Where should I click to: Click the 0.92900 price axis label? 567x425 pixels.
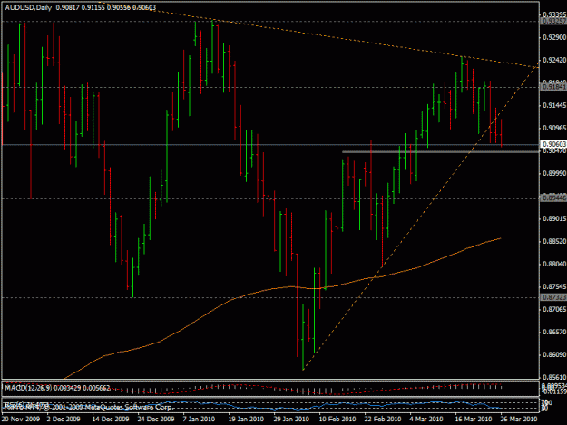click(x=554, y=37)
